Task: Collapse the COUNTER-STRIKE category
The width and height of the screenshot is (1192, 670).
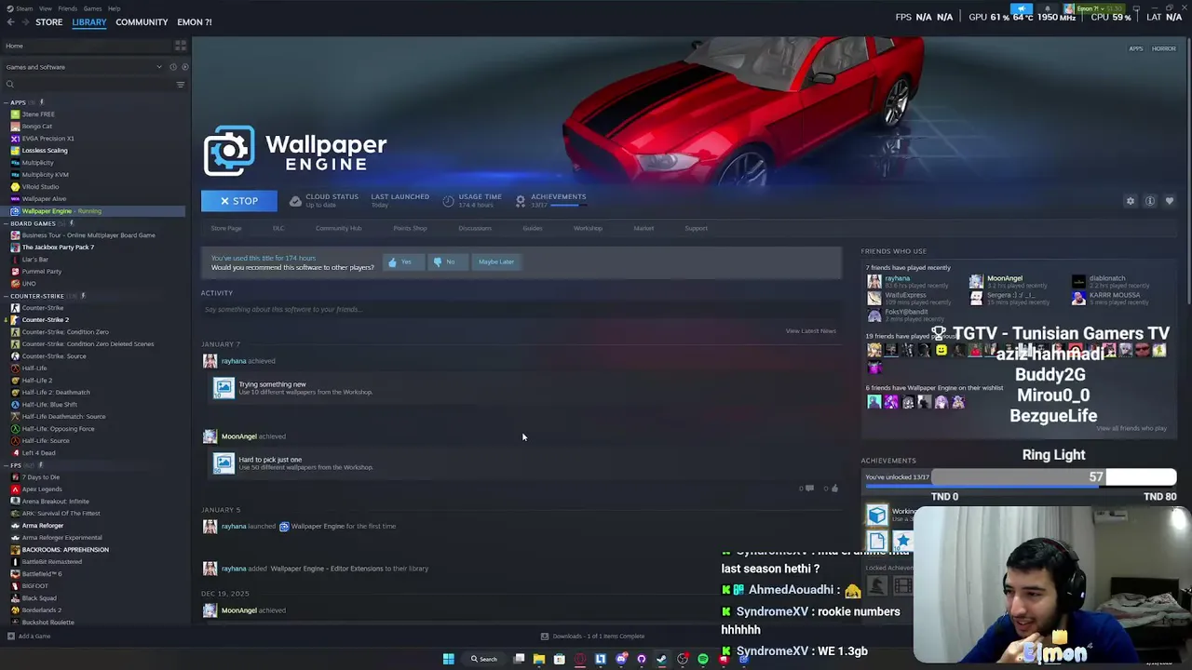Action: pos(7,296)
